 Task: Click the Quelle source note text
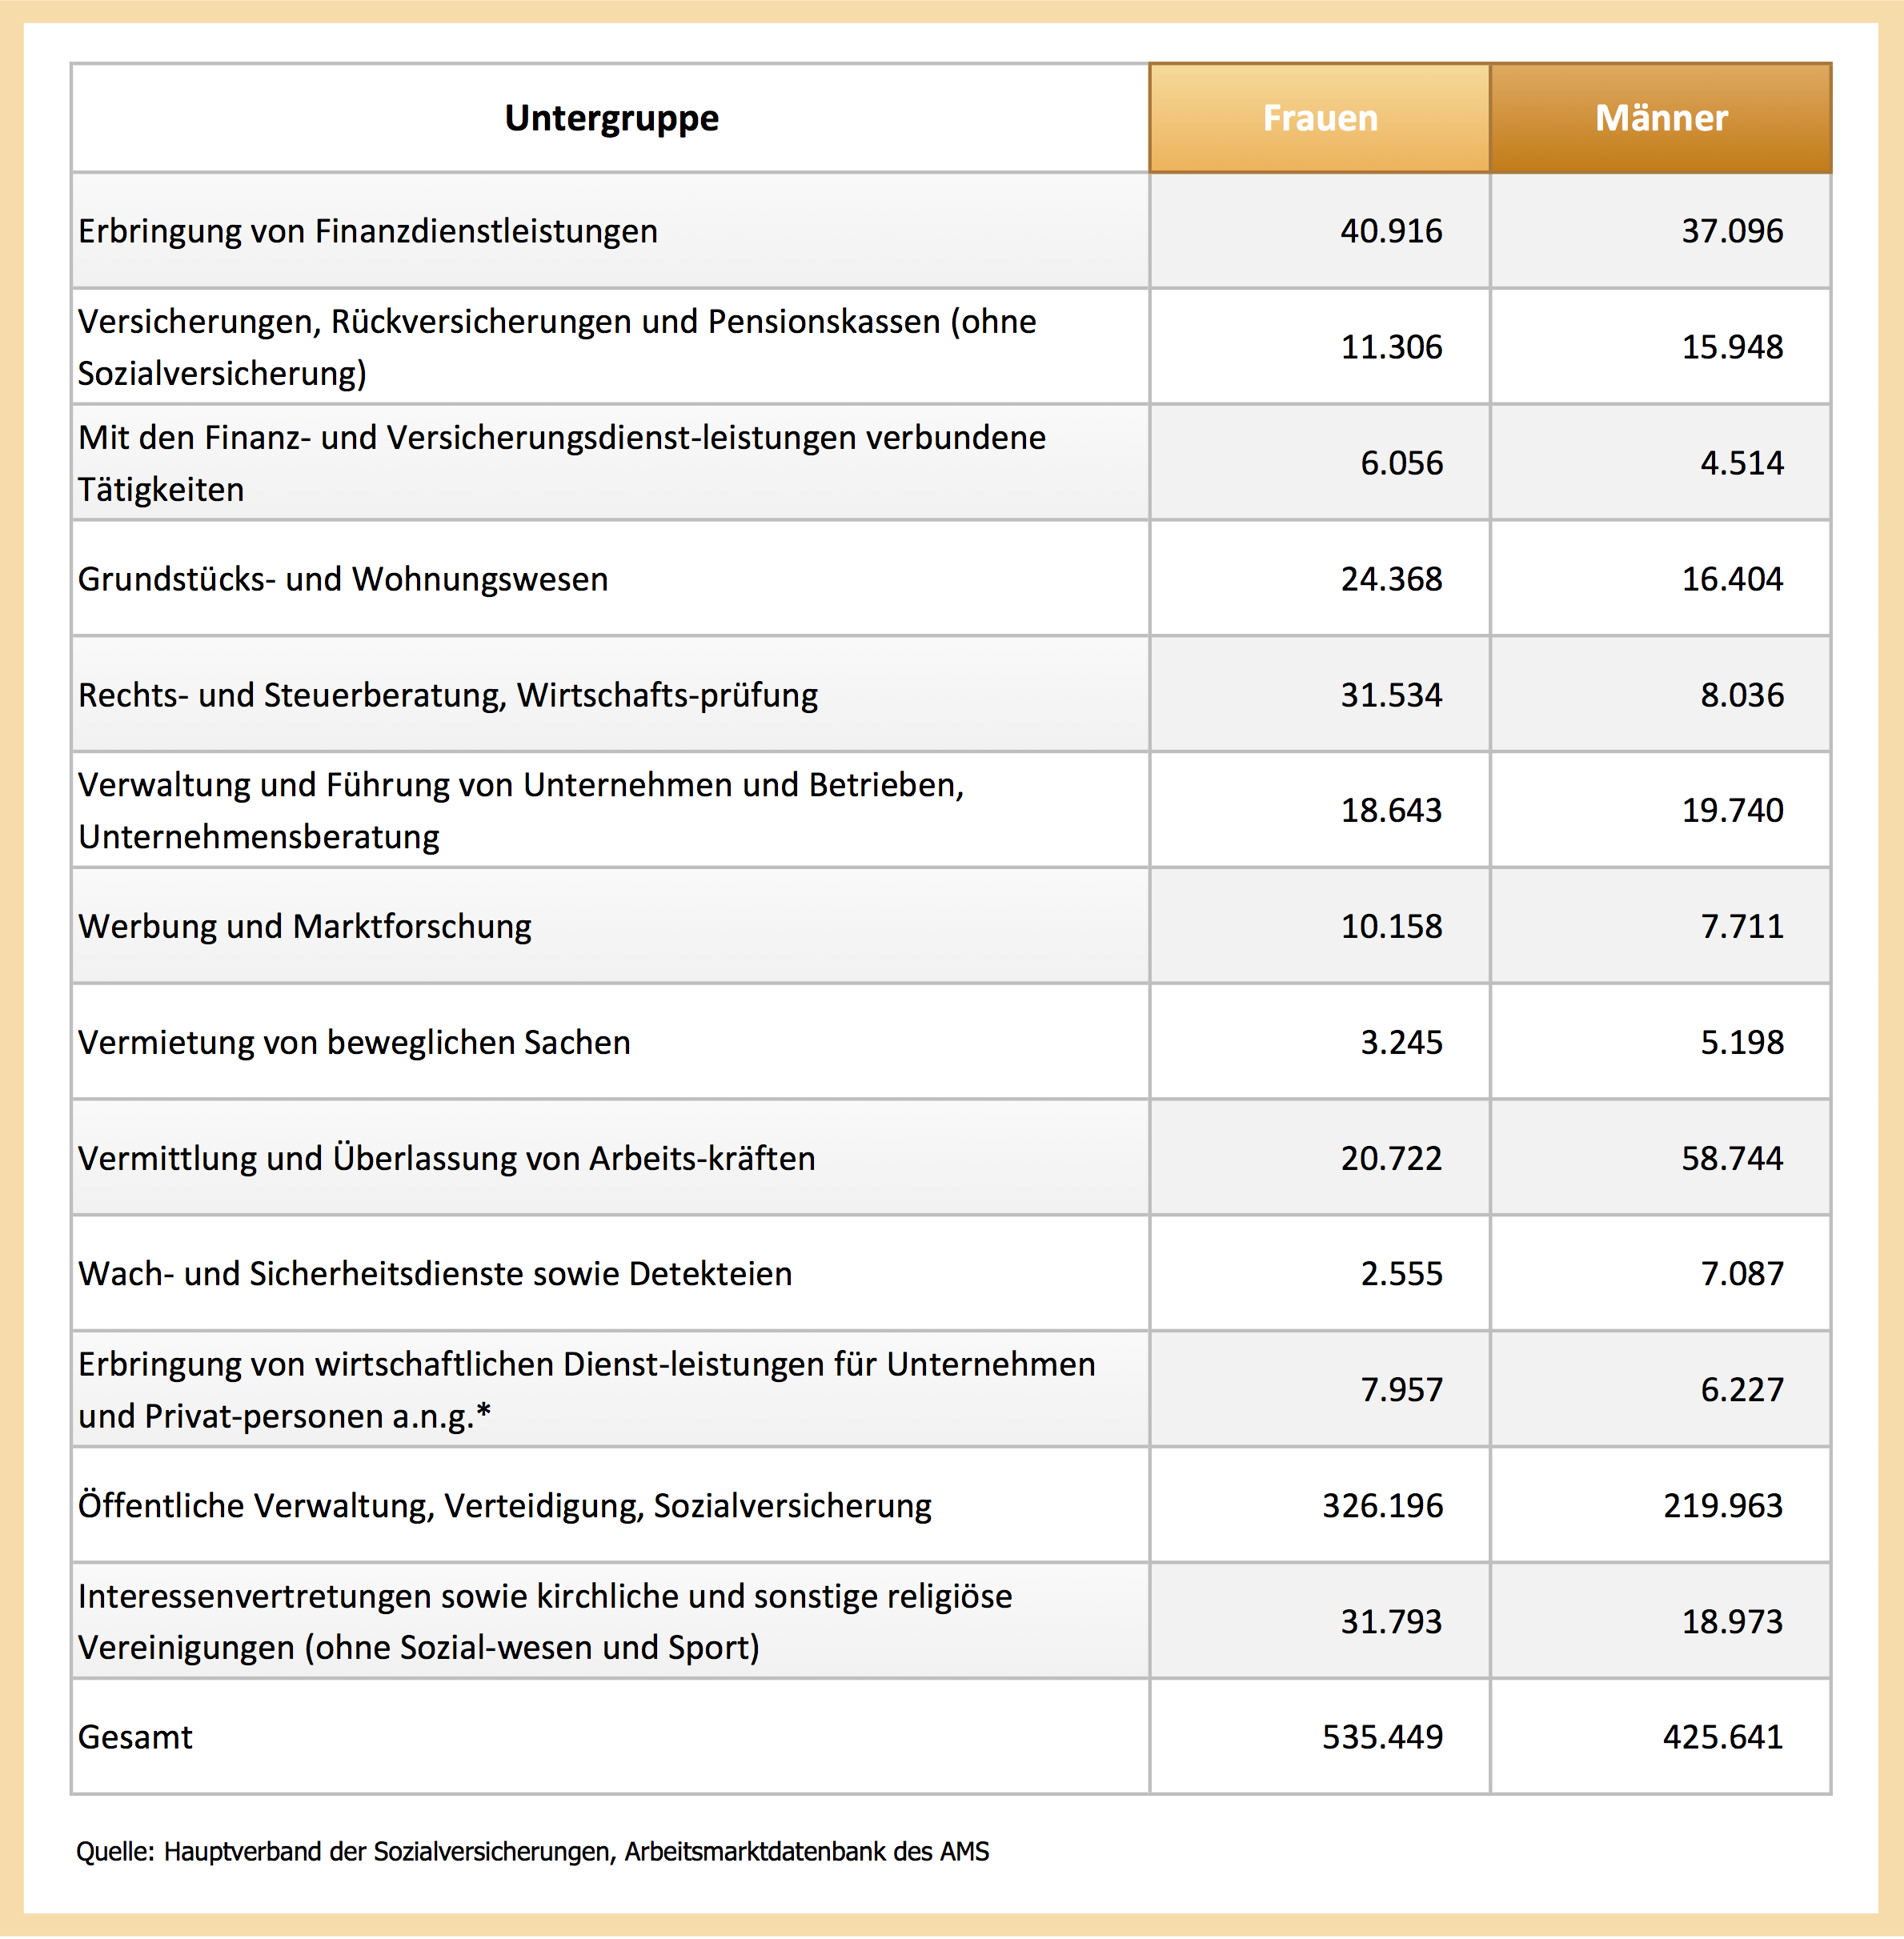pyautogui.click(x=532, y=1851)
